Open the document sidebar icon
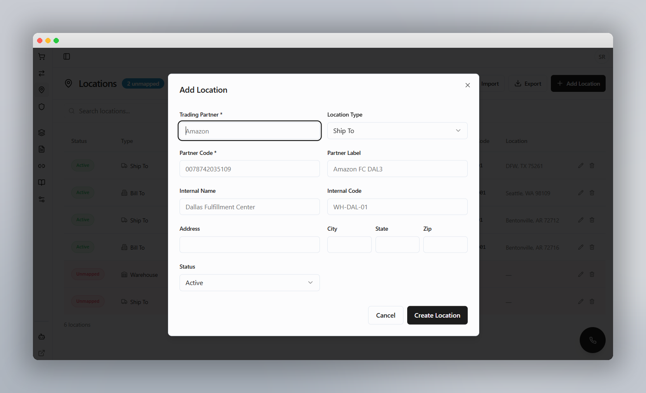The height and width of the screenshot is (393, 646). tap(42, 149)
